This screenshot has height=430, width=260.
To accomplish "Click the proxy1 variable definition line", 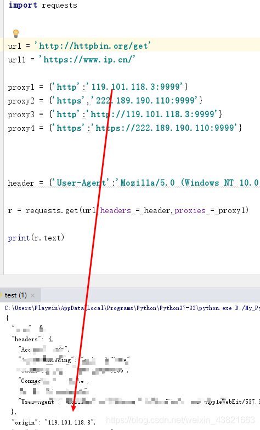I will pos(98,87).
